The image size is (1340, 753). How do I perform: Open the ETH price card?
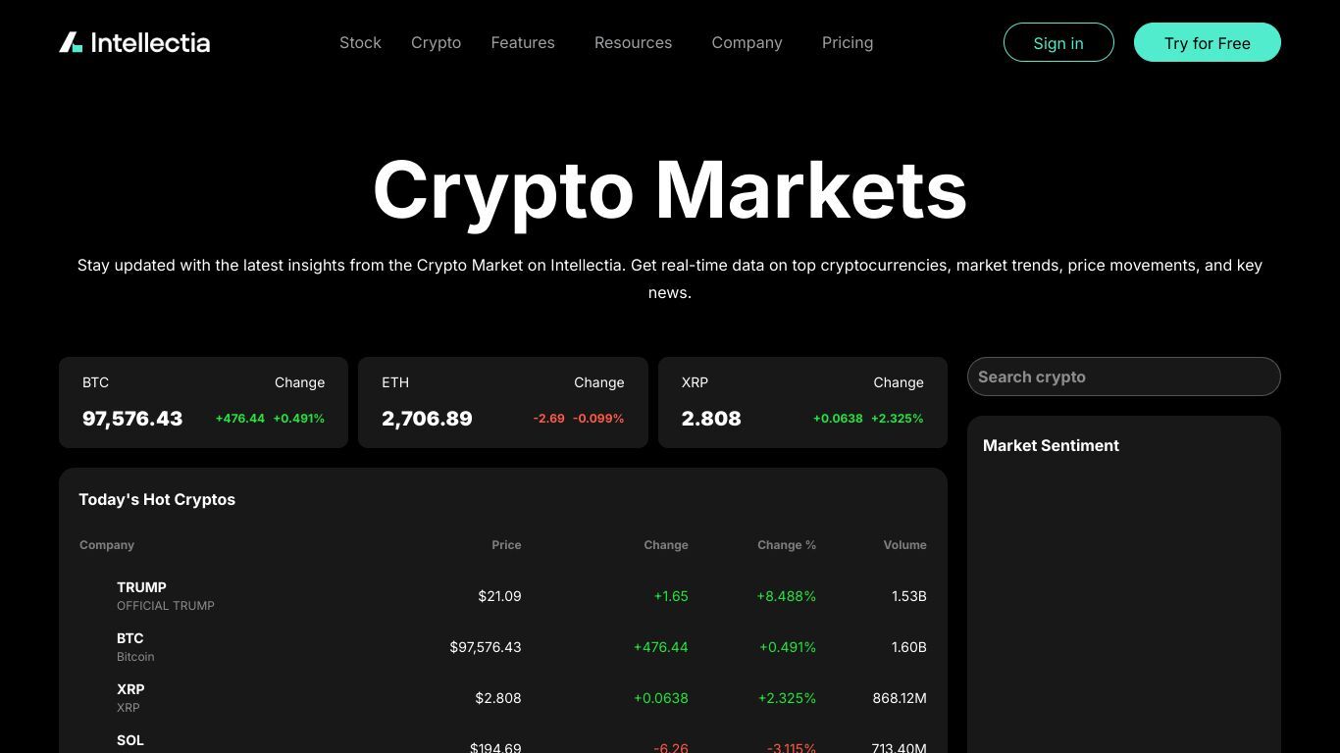(x=503, y=402)
